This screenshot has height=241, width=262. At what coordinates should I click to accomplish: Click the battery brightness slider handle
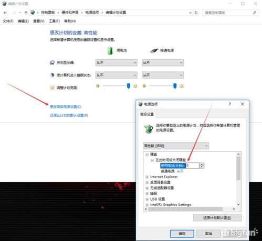(x=129, y=86)
